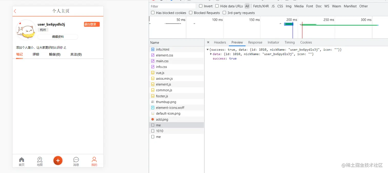Select the 1010 request row
The width and height of the screenshot is (388, 173).
point(177,131)
